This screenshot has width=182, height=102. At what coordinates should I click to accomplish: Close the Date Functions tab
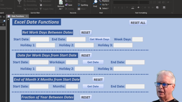coord(27,16)
